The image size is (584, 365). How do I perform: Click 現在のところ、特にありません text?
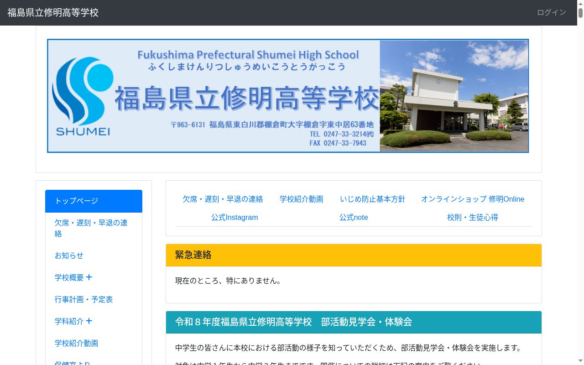[x=229, y=281]
